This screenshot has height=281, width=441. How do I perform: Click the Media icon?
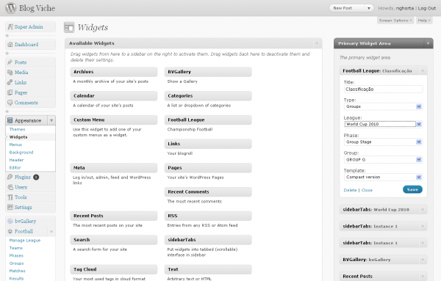pyautogui.click(x=10, y=72)
